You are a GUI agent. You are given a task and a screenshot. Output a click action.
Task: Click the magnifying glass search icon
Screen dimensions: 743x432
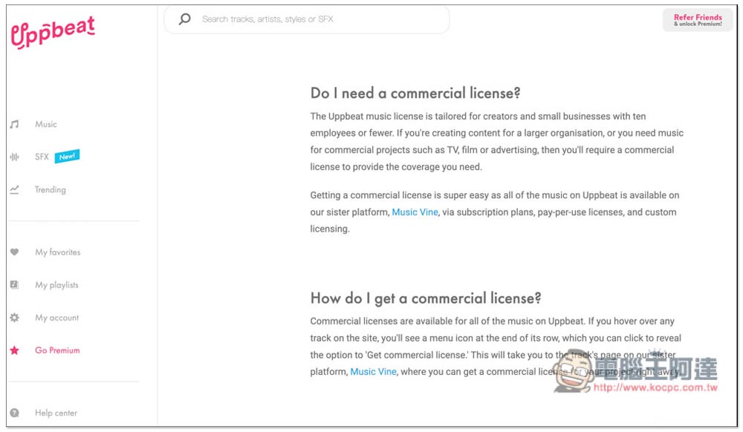pos(184,19)
